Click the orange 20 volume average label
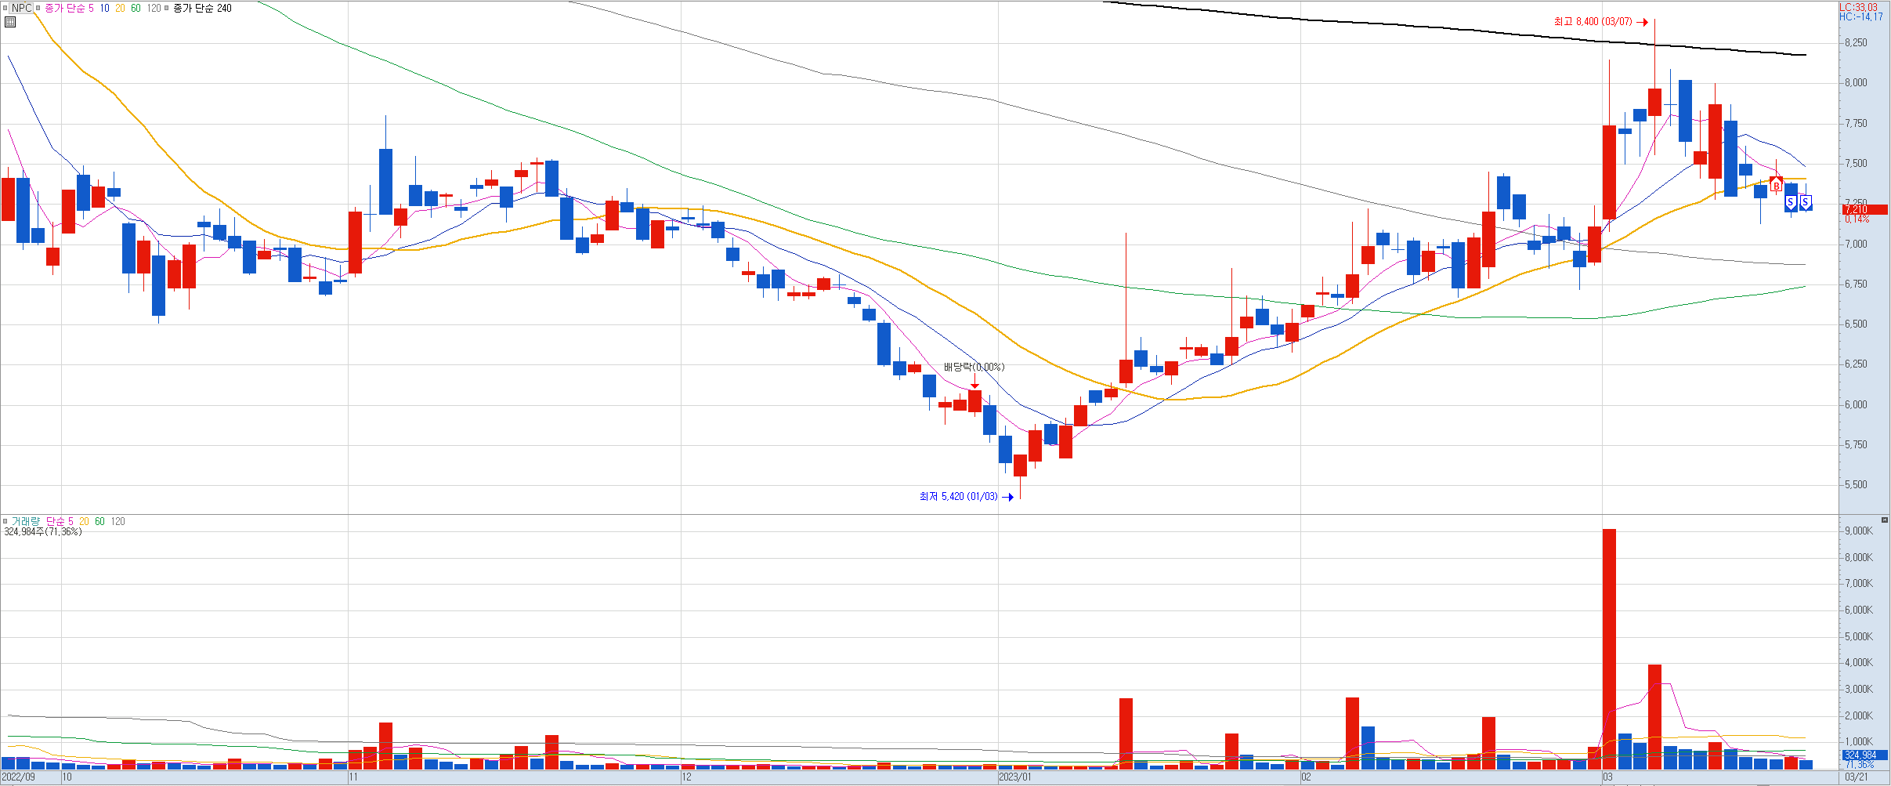This screenshot has height=786, width=1891. coord(84,521)
